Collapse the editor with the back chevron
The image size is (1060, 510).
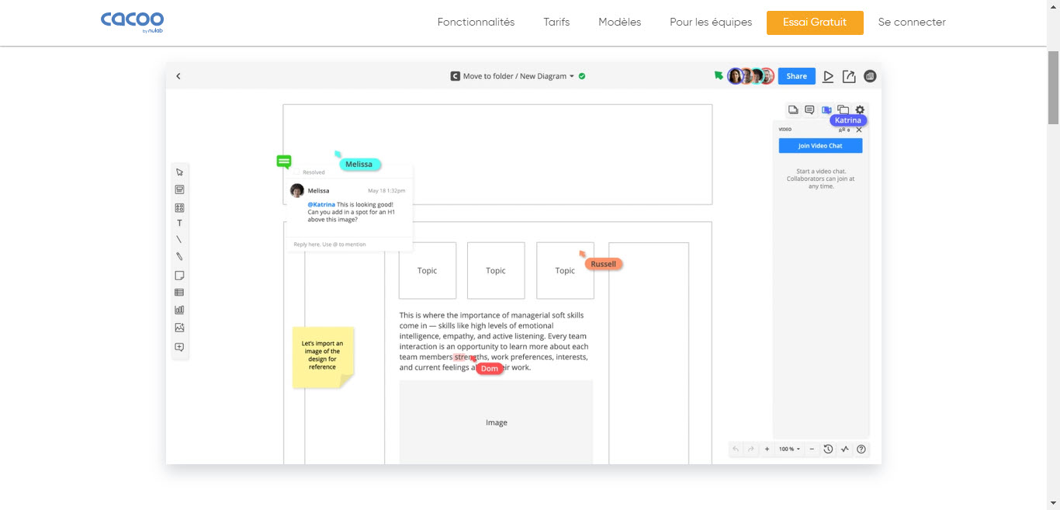click(178, 76)
